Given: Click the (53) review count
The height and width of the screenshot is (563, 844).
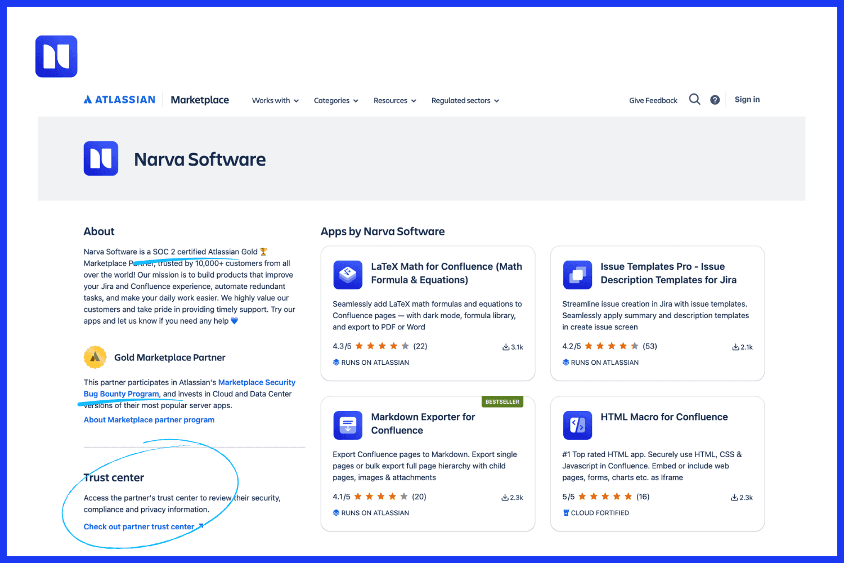Looking at the screenshot, I should point(650,346).
